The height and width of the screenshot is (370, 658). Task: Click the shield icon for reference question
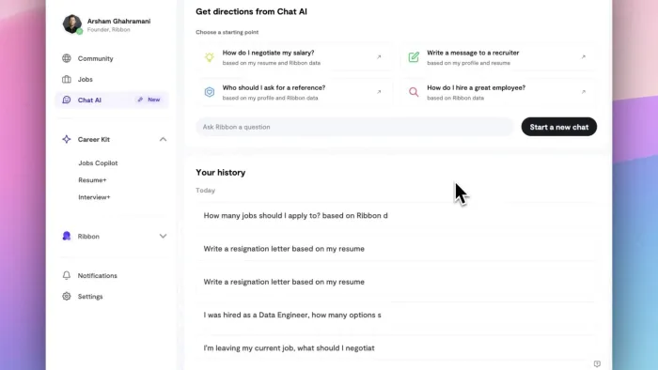pos(209,92)
